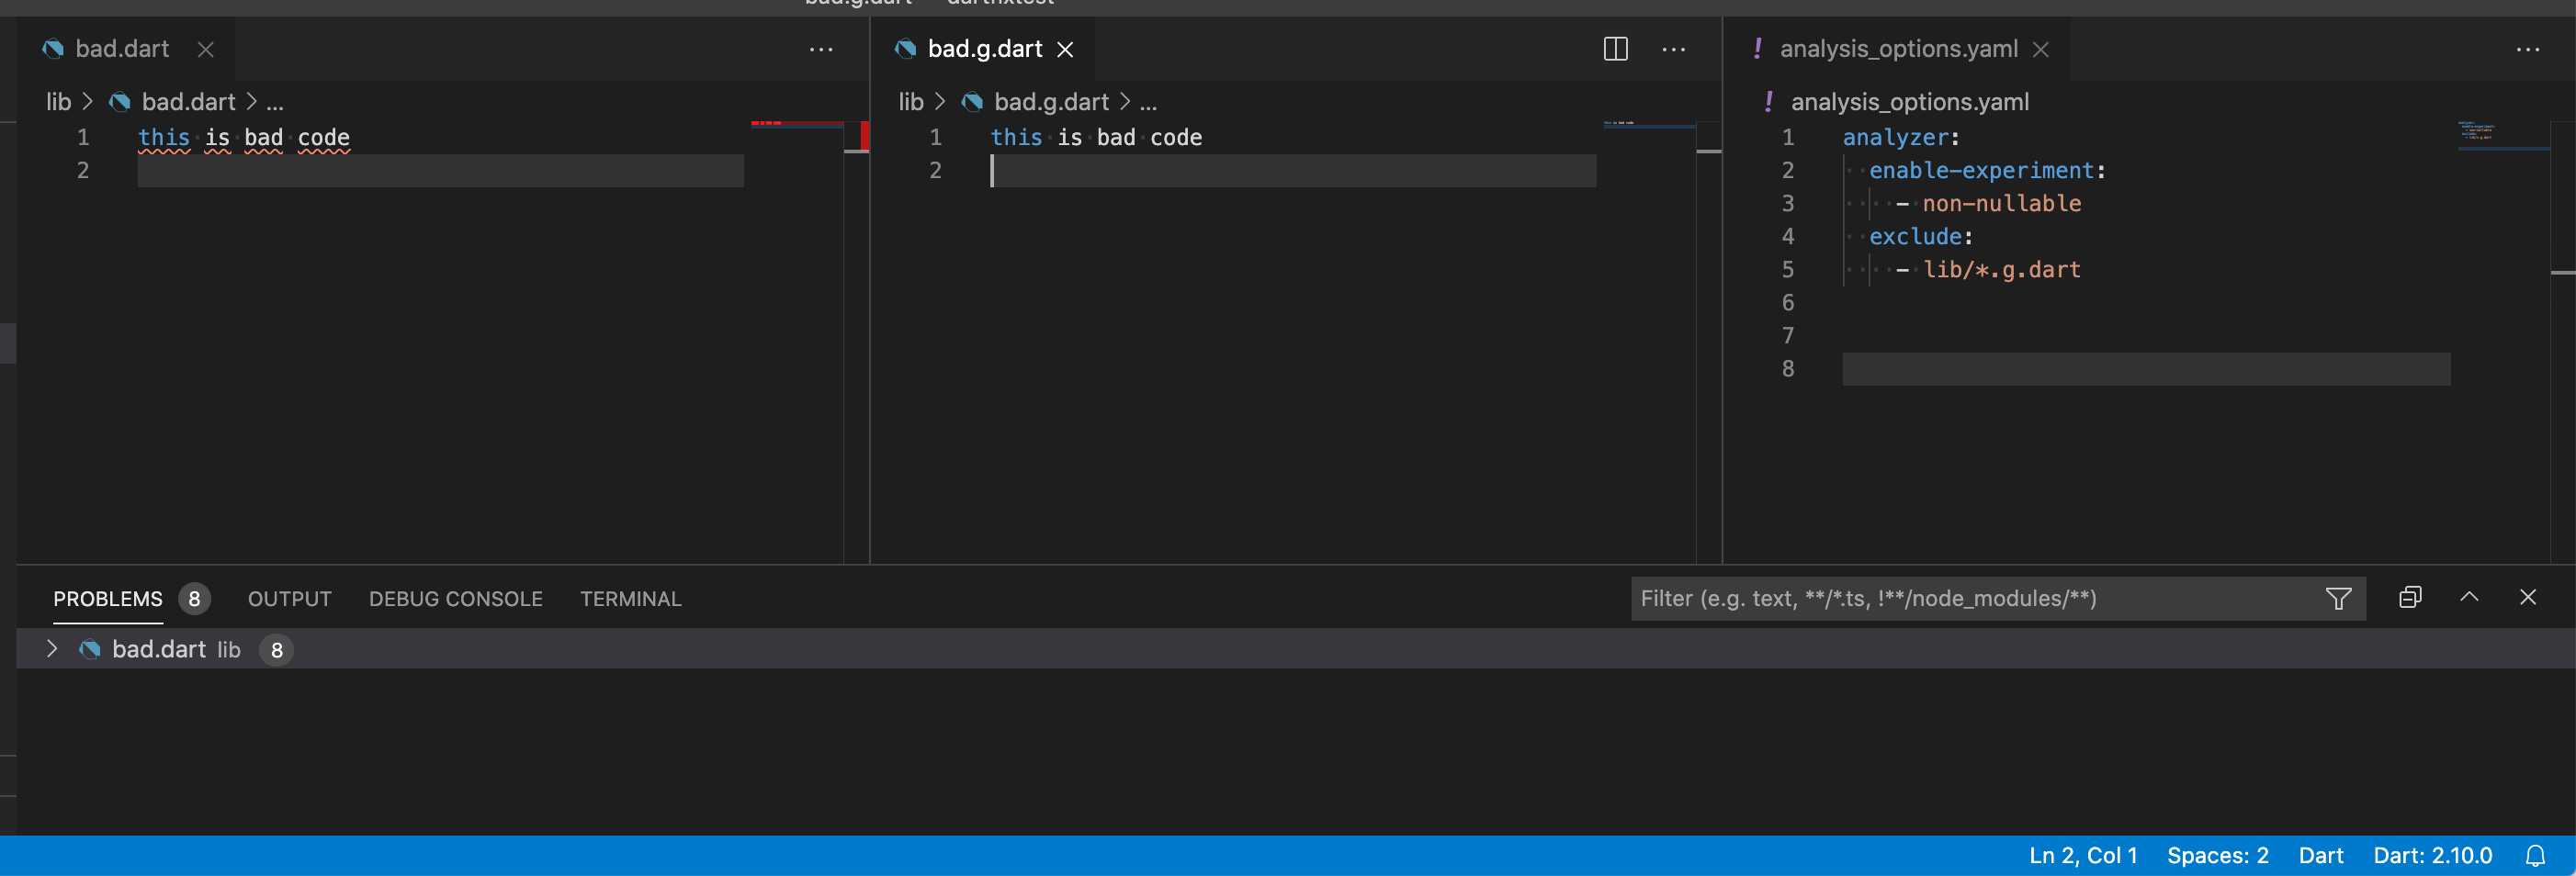Open more actions menu in bad.dart editor group
Viewport: 2576px width, 876px height.
click(822, 49)
